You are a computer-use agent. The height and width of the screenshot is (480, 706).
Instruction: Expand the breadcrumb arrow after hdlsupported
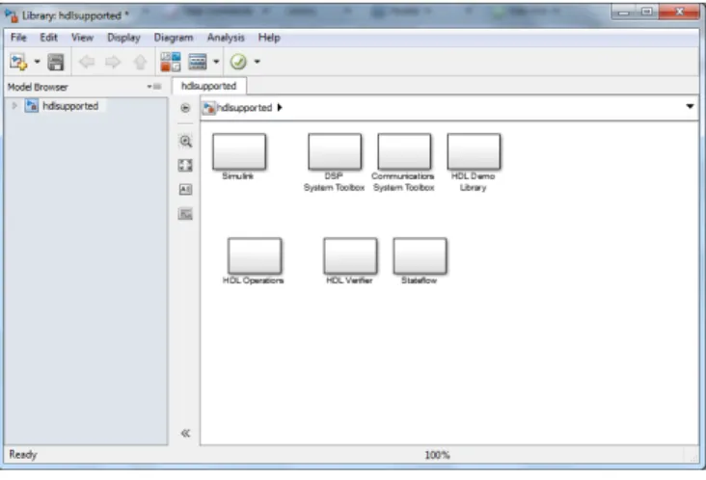[280, 108]
